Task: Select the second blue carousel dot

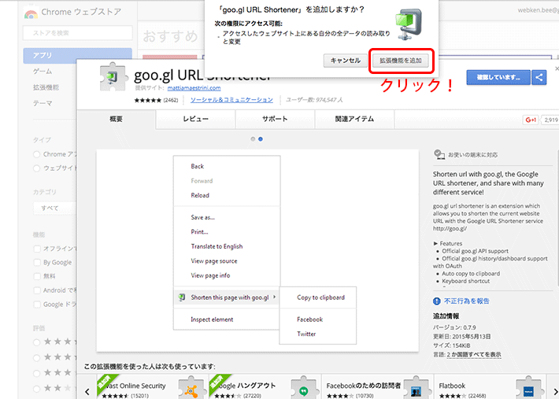Action: click(261, 139)
